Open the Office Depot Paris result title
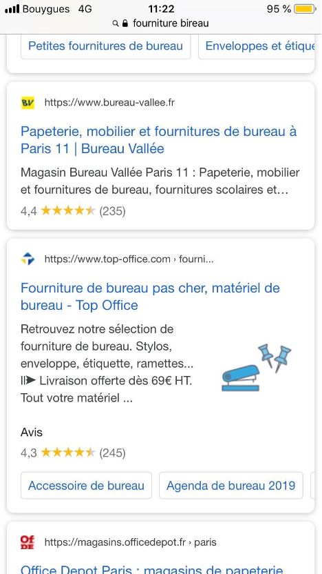322x574 pixels. click(152, 570)
